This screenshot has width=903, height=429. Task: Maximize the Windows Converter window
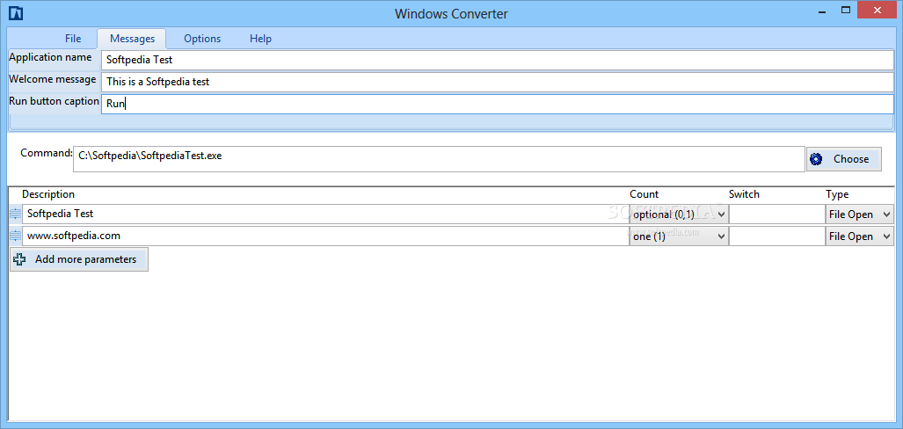tap(846, 10)
